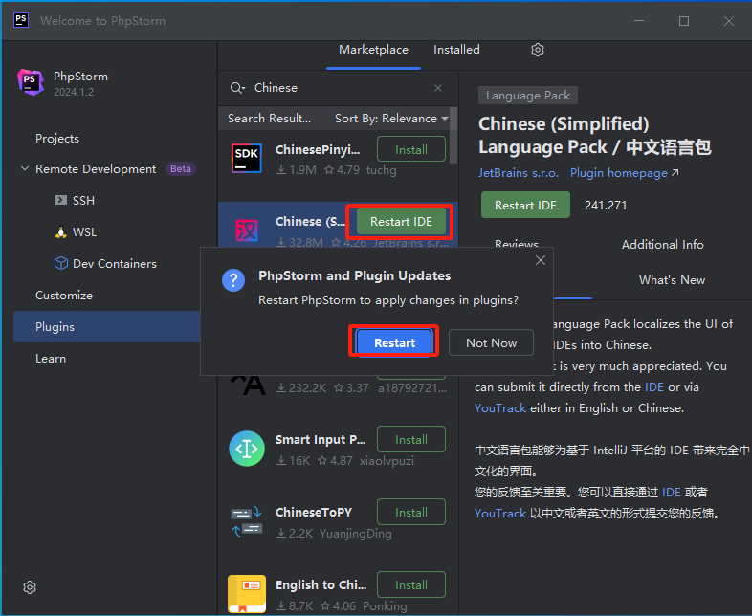Click the Chinese search input field
Image resolution: width=752 pixels, height=616 pixels.
pyautogui.click(x=341, y=88)
